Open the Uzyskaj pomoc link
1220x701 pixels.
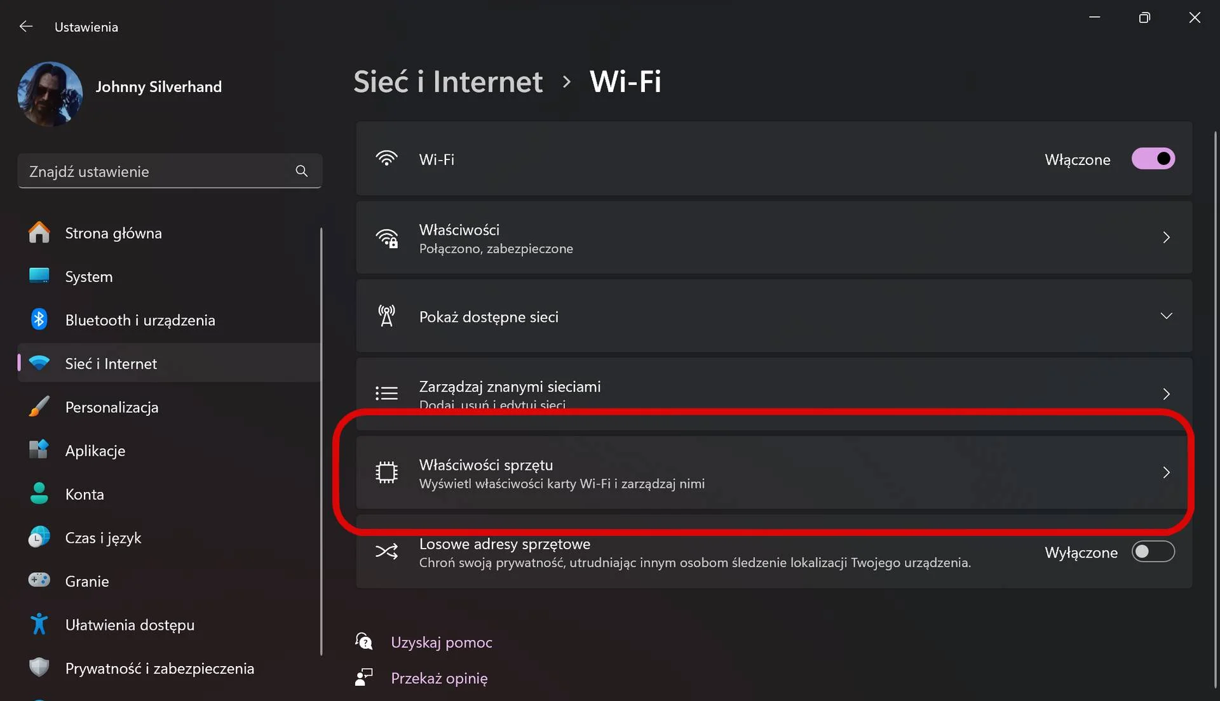pos(442,642)
